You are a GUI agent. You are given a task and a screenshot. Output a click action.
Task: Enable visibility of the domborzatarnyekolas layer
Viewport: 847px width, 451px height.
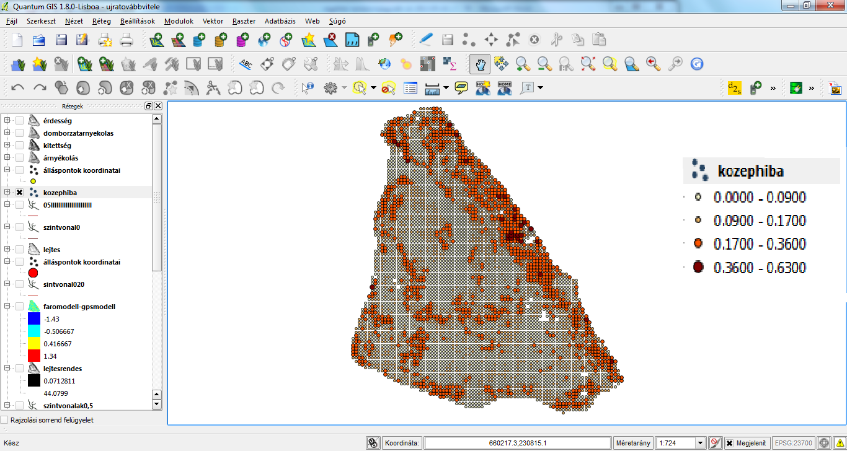[19, 133]
